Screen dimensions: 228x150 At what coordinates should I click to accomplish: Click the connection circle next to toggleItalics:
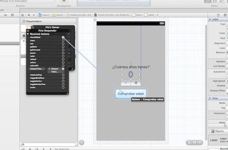[x=63, y=81]
